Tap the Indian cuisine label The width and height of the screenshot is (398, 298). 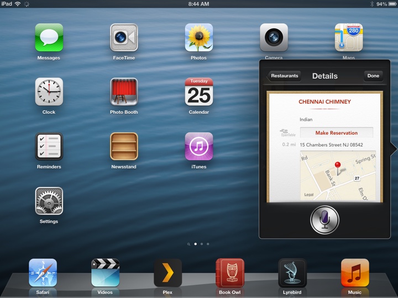pyautogui.click(x=306, y=119)
